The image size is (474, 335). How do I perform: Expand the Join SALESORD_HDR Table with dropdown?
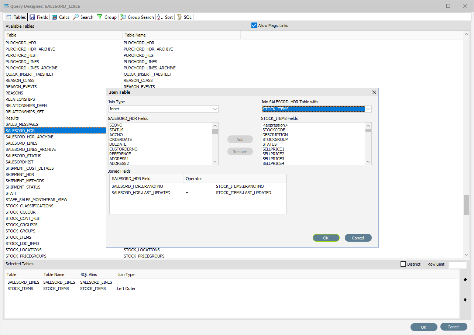coord(368,109)
